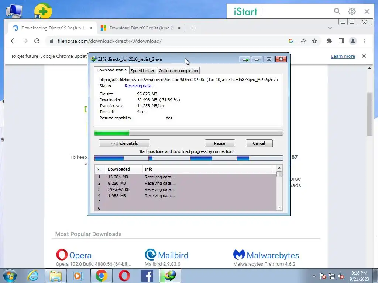
Task: Open the Learn more link
Action: click(343, 56)
